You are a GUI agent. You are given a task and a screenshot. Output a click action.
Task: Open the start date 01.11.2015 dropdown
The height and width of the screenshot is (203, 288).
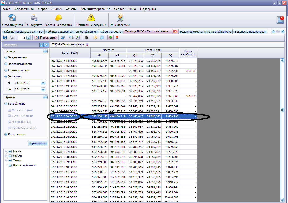tap(43, 83)
